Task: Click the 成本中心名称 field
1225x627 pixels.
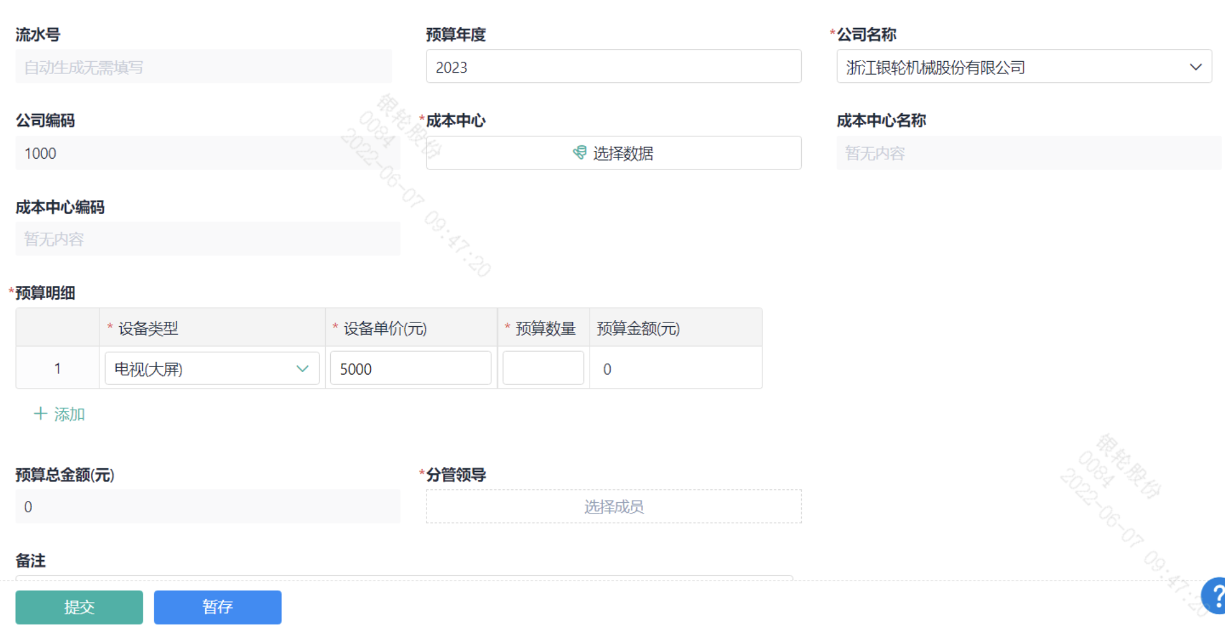Action: (x=1029, y=153)
